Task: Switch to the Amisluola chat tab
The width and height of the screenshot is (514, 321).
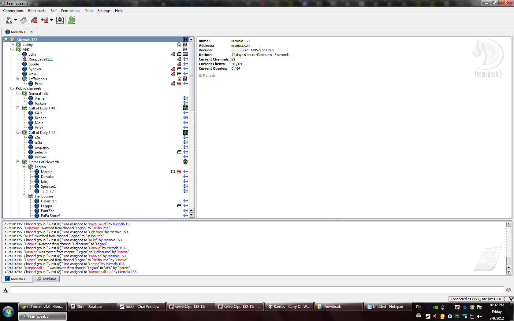Action: 47,279
